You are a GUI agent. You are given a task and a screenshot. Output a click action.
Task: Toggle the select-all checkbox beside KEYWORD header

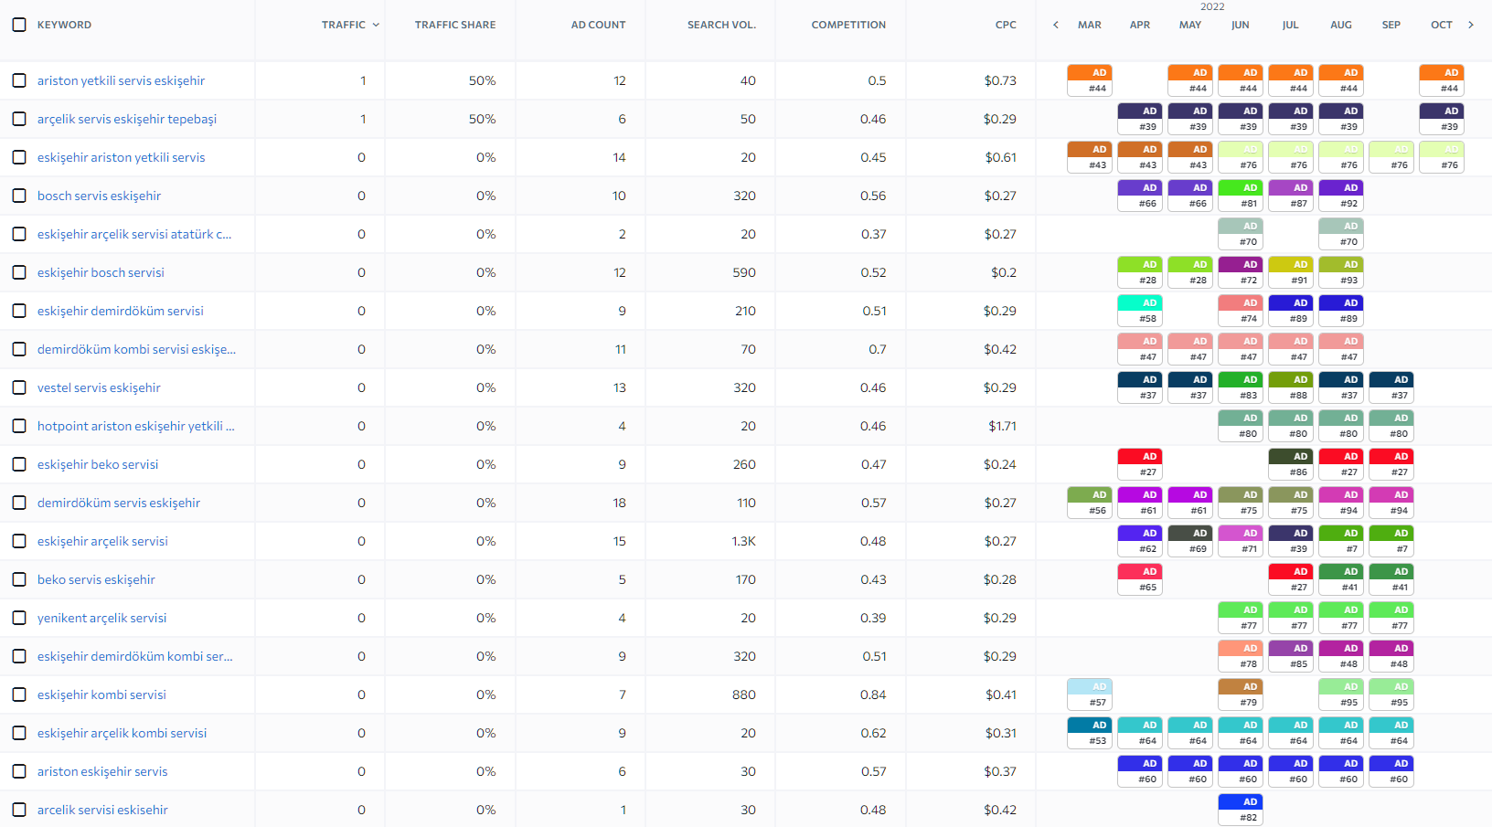19,25
